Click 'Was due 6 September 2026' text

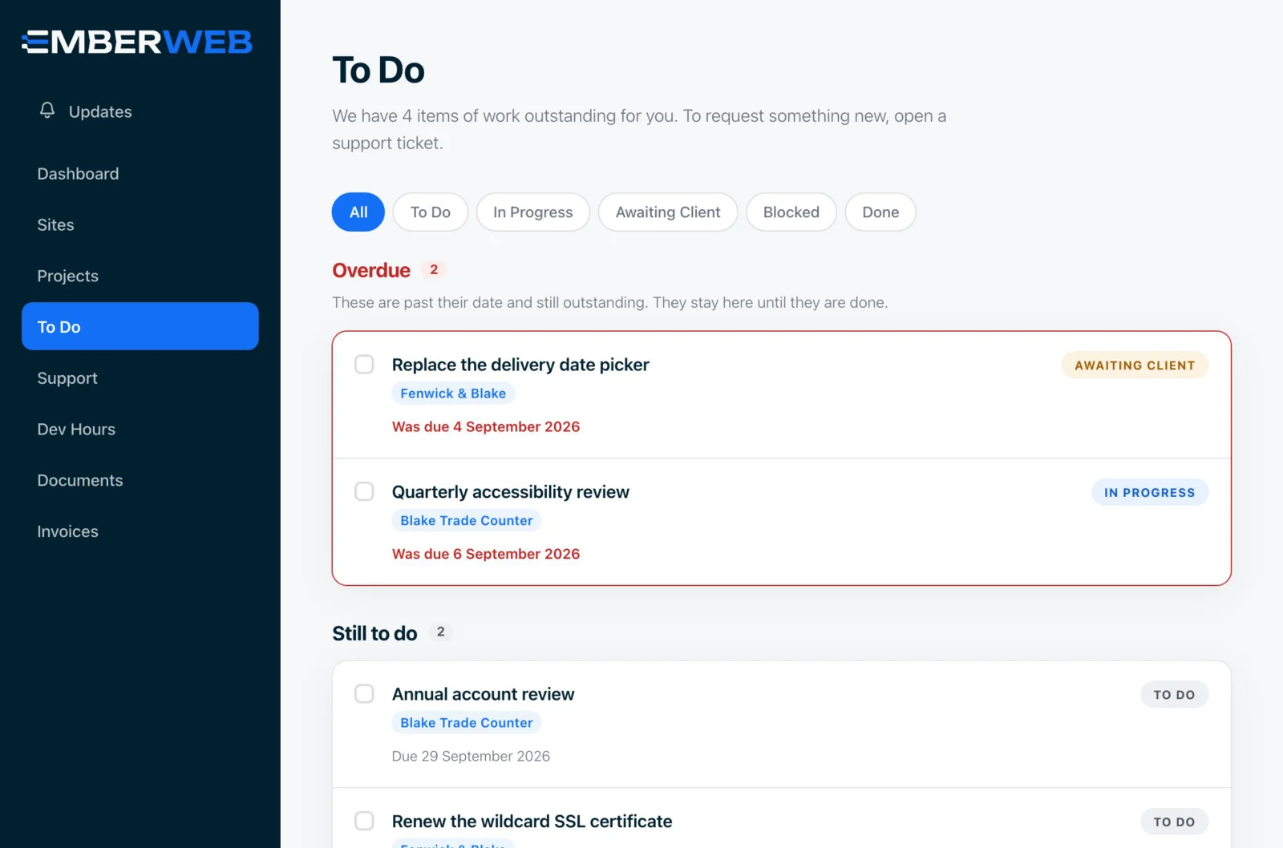(x=486, y=554)
